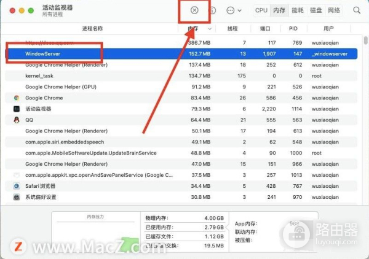The height and width of the screenshot is (259, 369).
Task: Sort by 端口 column header
Action: click(x=265, y=29)
